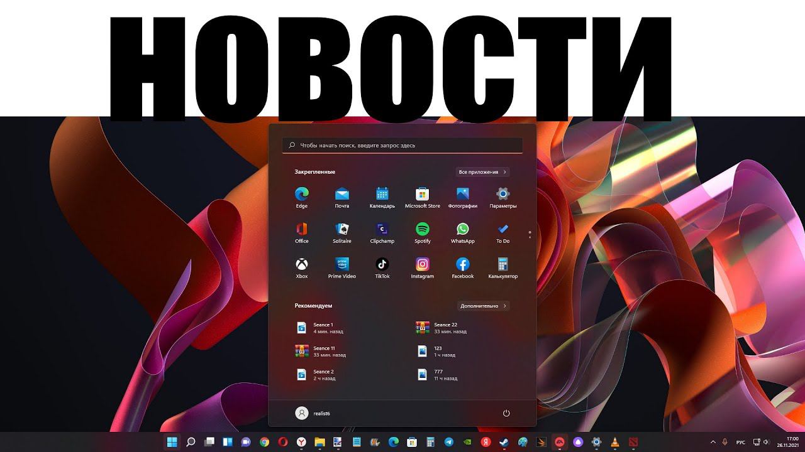Screen dimensions: 805x452
Task: Launch the Office app
Action: [x=302, y=232]
